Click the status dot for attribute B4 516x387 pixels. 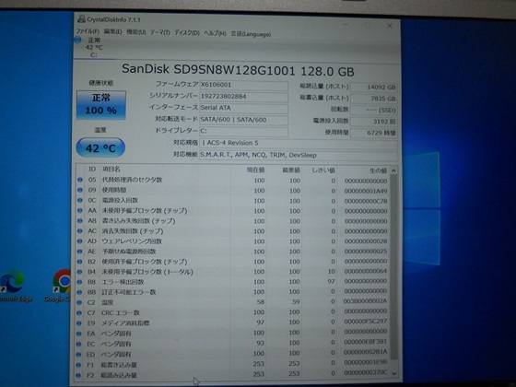pos(79,272)
